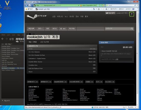
Task: Click the feeds icon in the IE command bar
Action: pos(99,9)
